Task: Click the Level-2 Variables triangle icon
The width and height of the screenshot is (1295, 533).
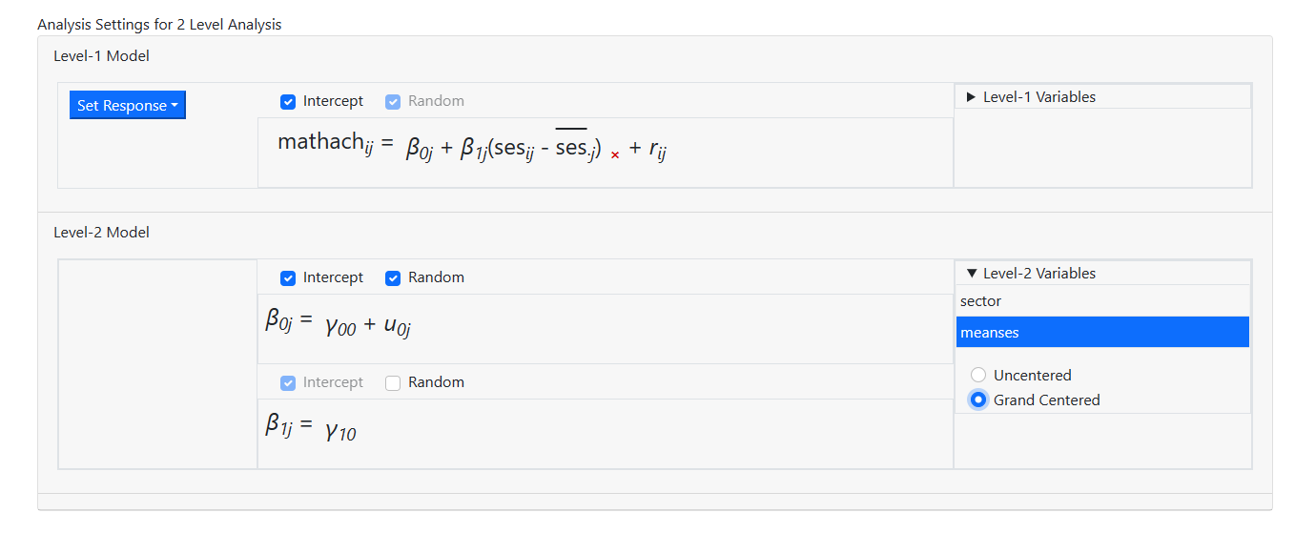Action: point(971,274)
